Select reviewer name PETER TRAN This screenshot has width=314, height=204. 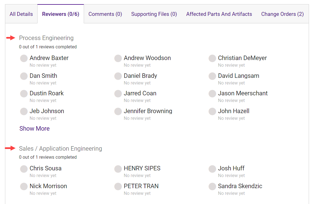point(141,186)
